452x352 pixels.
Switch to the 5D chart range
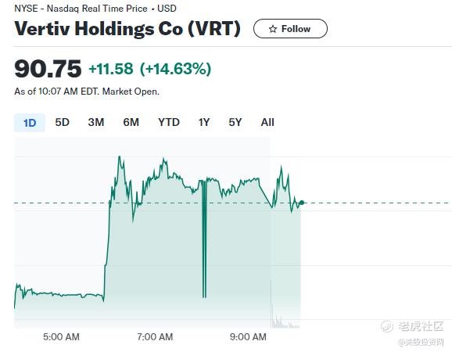pos(63,122)
